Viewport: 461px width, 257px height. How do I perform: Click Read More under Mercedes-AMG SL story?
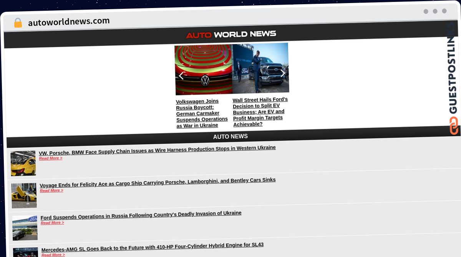click(x=53, y=255)
